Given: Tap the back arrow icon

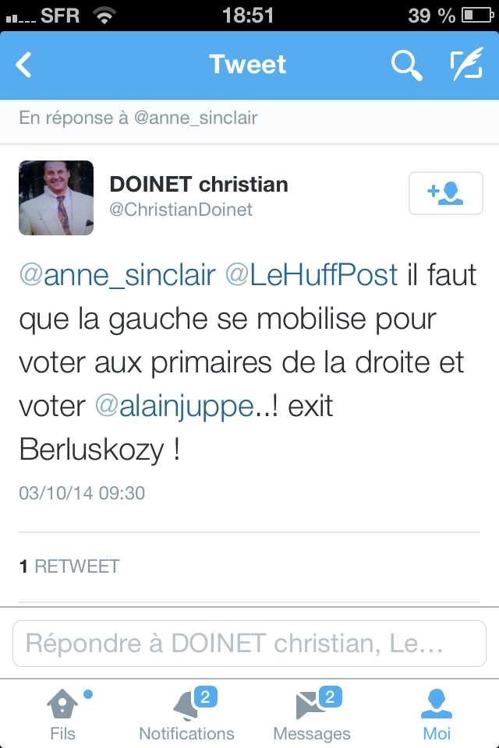Looking at the screenshot, I should click(24, 65).
